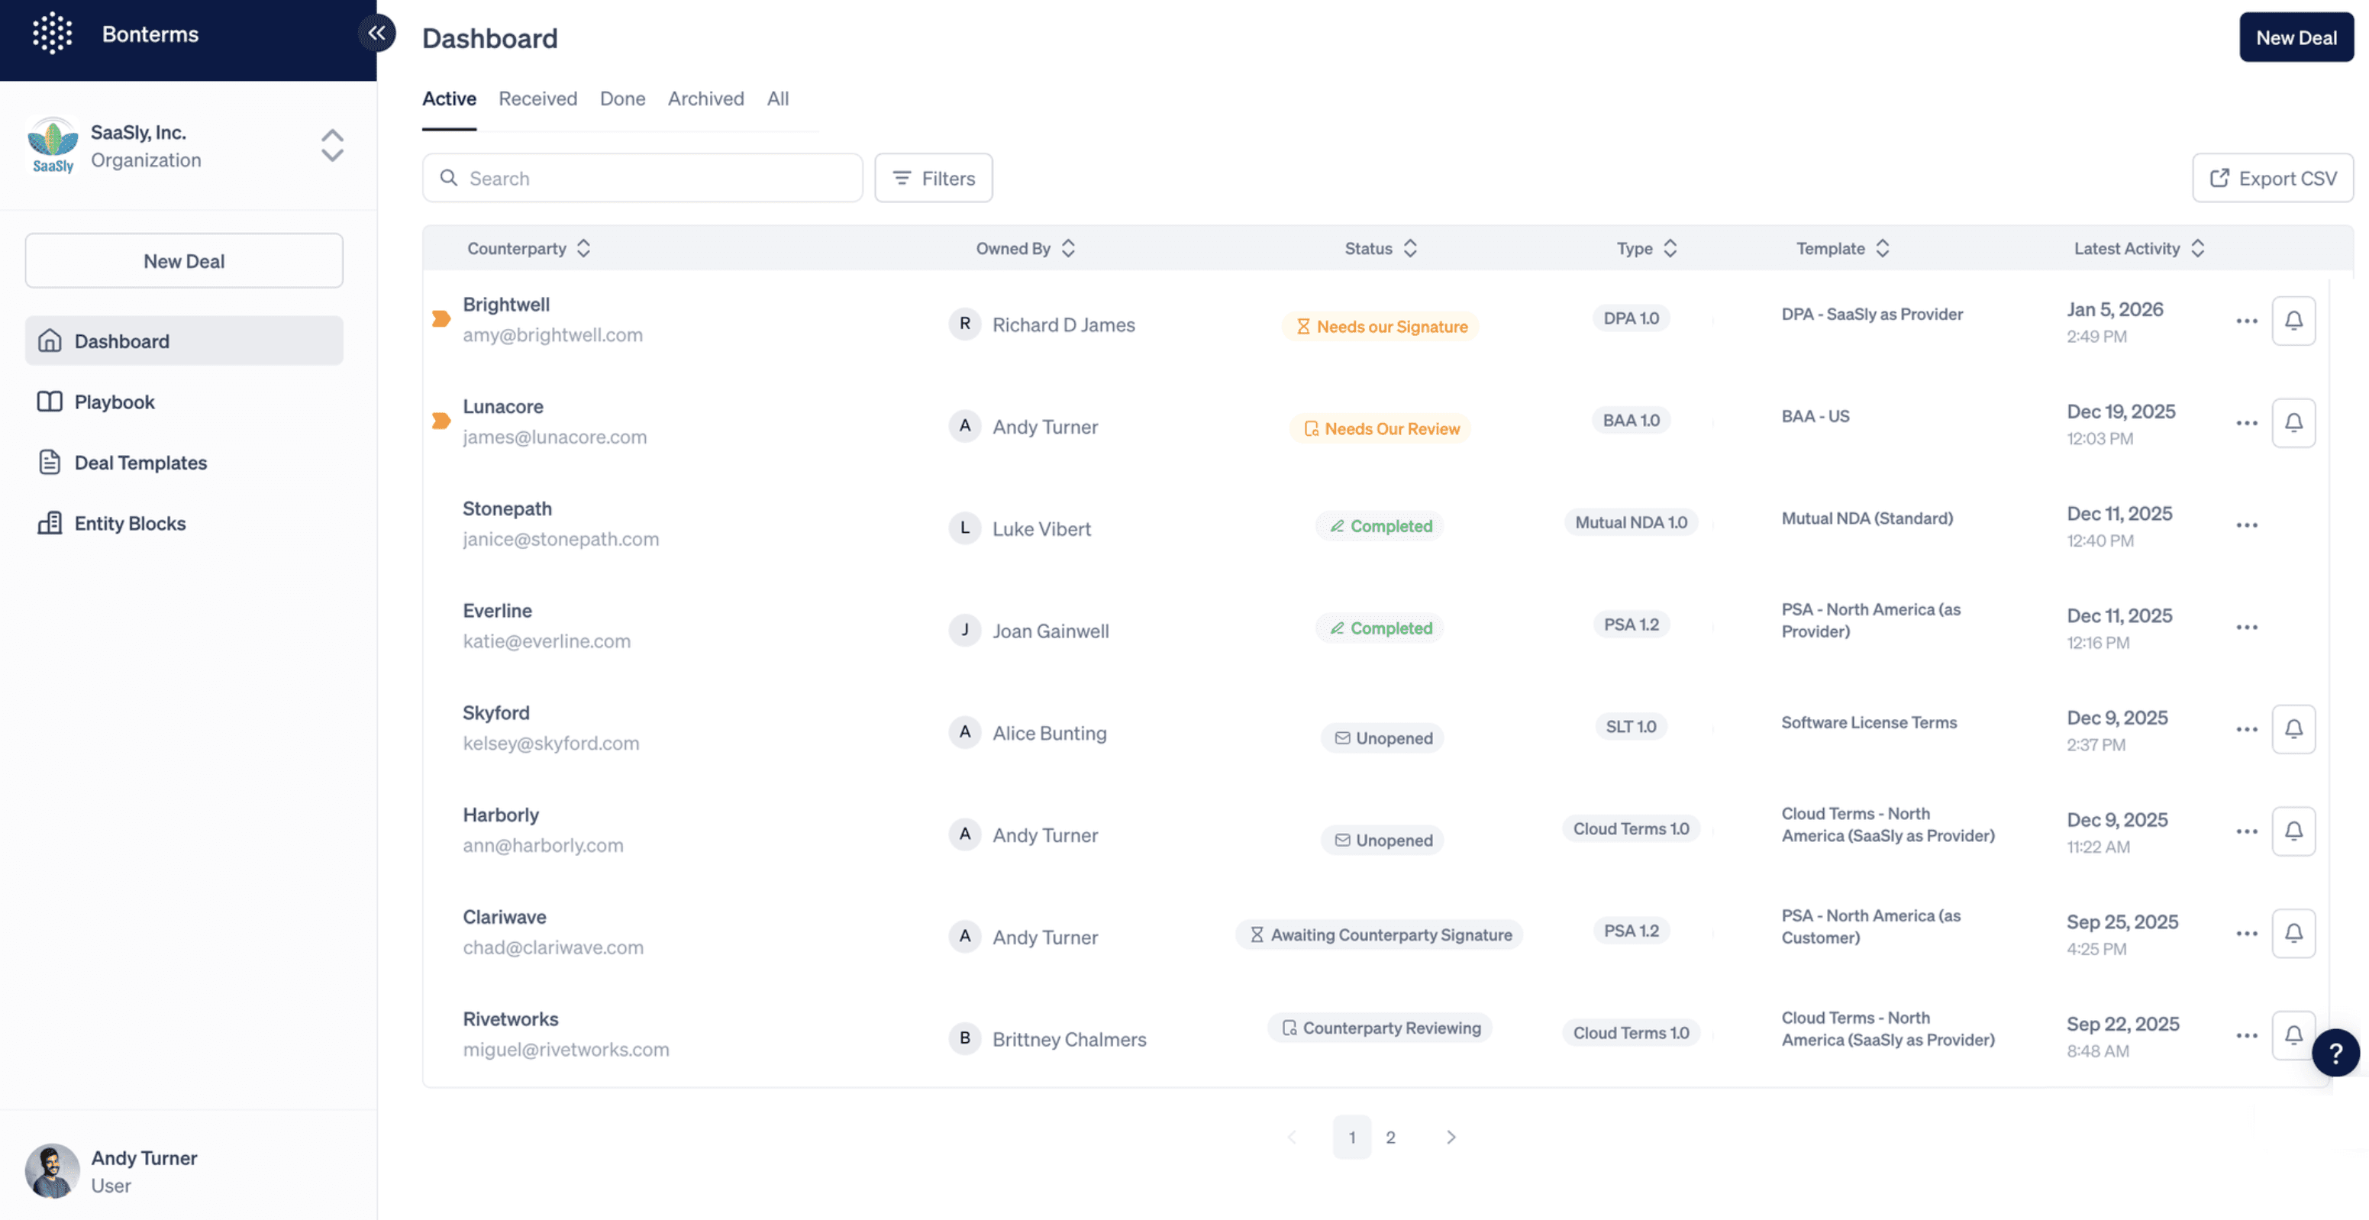Click the bell icon for Skyford deal
This screenshot has width=2369, height=1220.
click(x=2293, y=729)
